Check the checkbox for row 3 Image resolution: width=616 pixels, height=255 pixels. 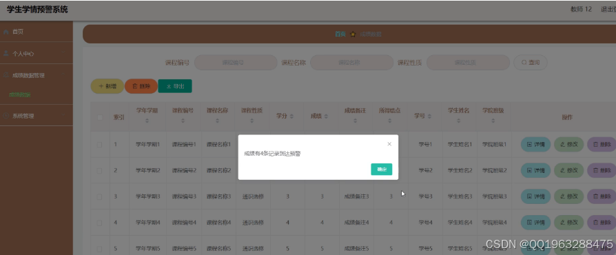100,196
